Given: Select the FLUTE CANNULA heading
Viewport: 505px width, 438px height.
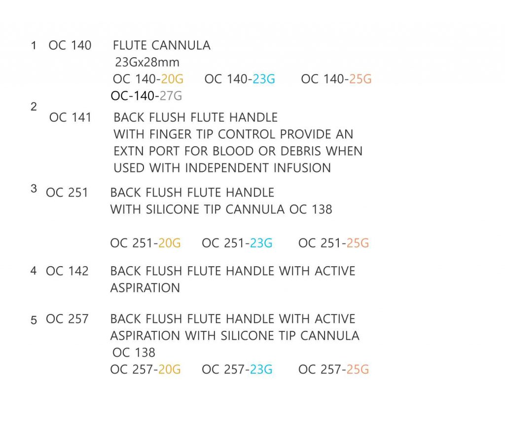Looking at the screenshot, I should click(x=162, y=45).
